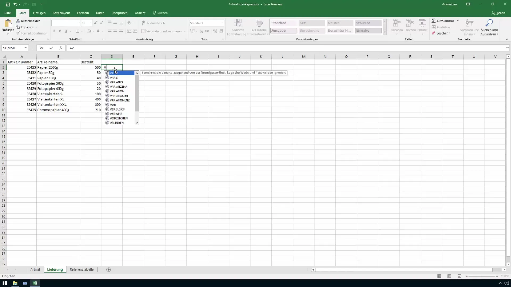This screenshot has height=287, width=511.
Task: Click zoom in plus on slider
Action: (497, 276)
